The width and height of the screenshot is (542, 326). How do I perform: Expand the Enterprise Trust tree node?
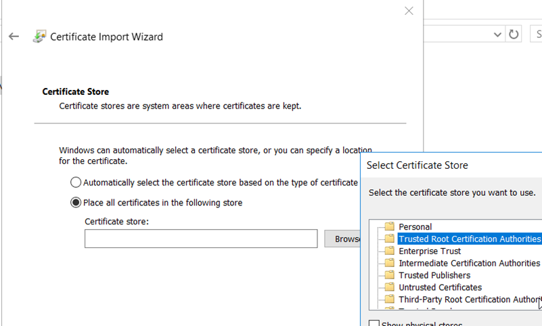(x=378, y=251)
